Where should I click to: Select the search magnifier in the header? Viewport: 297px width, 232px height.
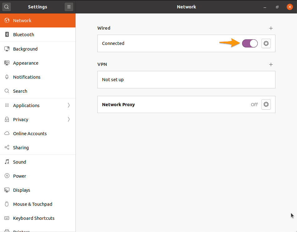tap(6, 7)
